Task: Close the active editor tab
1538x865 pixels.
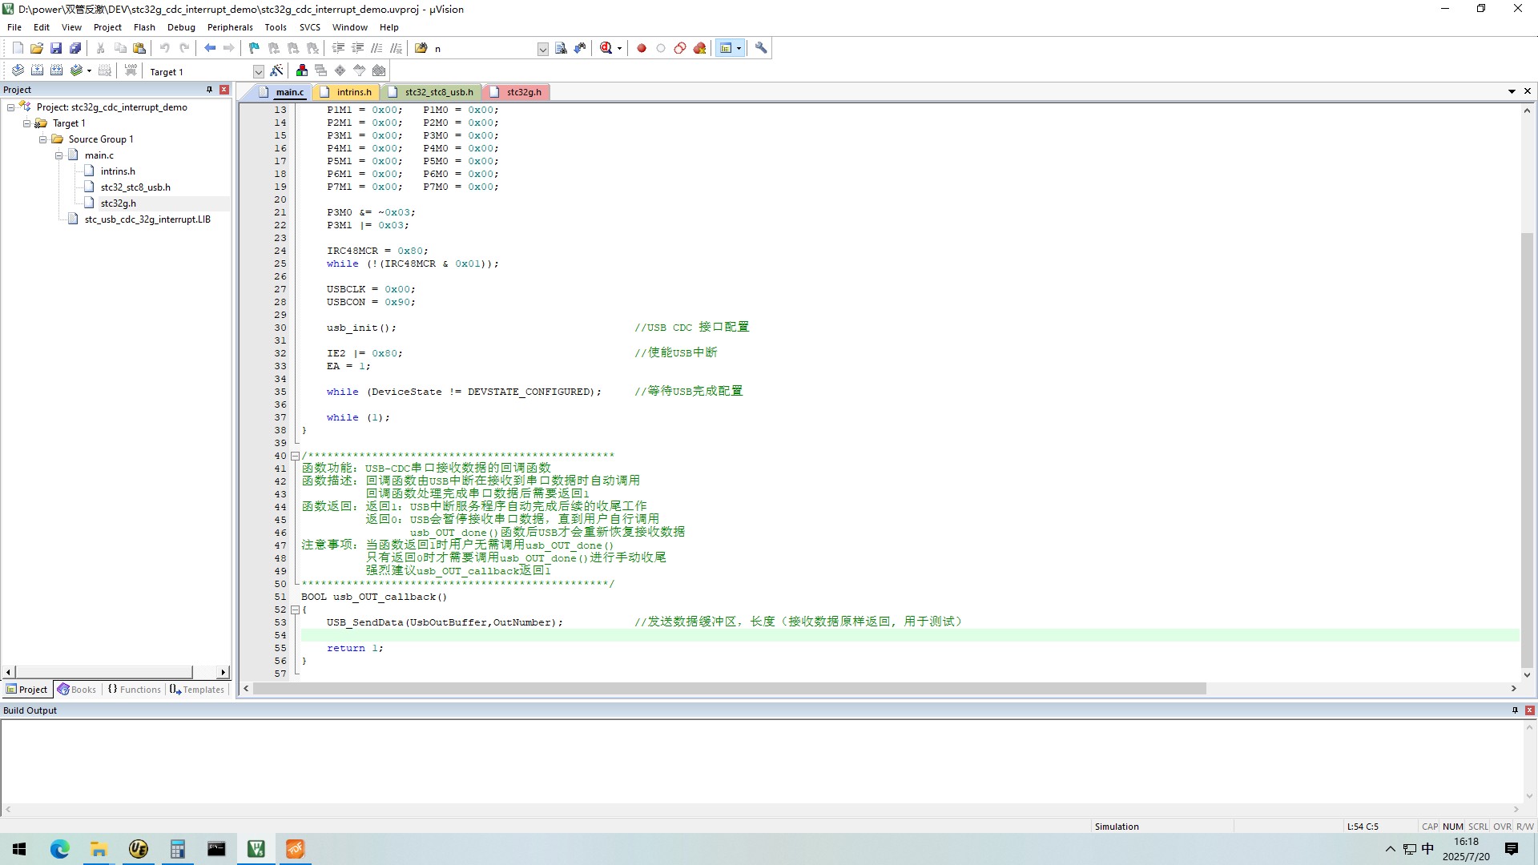Action: pos(1528,91)
